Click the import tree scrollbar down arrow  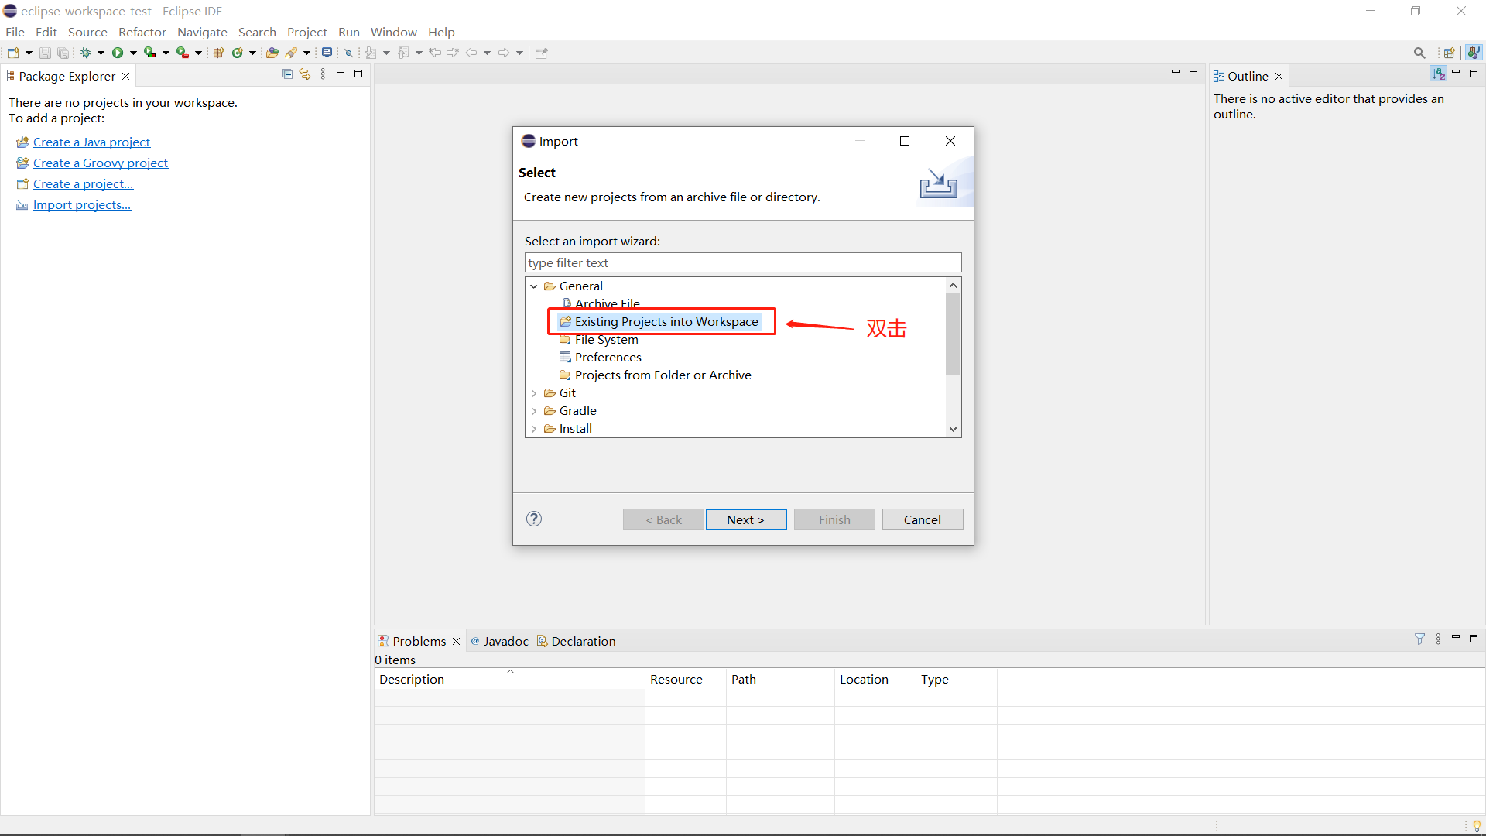click(x=954, y=429)
